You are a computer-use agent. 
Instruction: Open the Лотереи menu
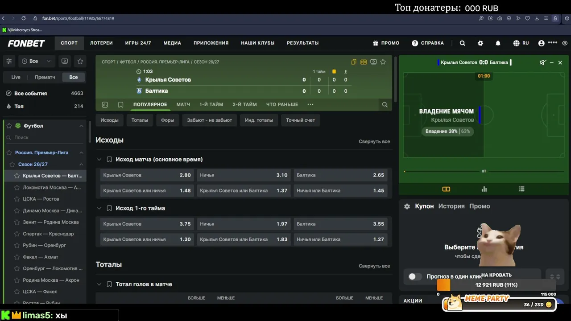coord(101,43)
